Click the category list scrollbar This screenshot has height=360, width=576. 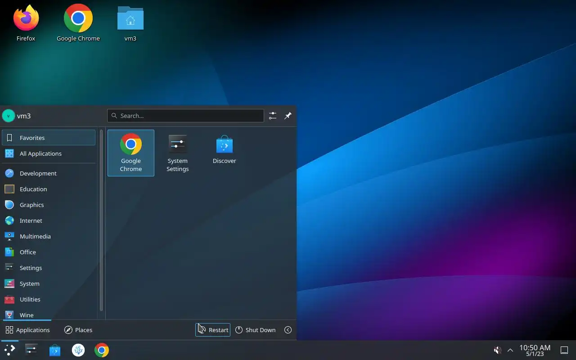(x=101, y=220)
